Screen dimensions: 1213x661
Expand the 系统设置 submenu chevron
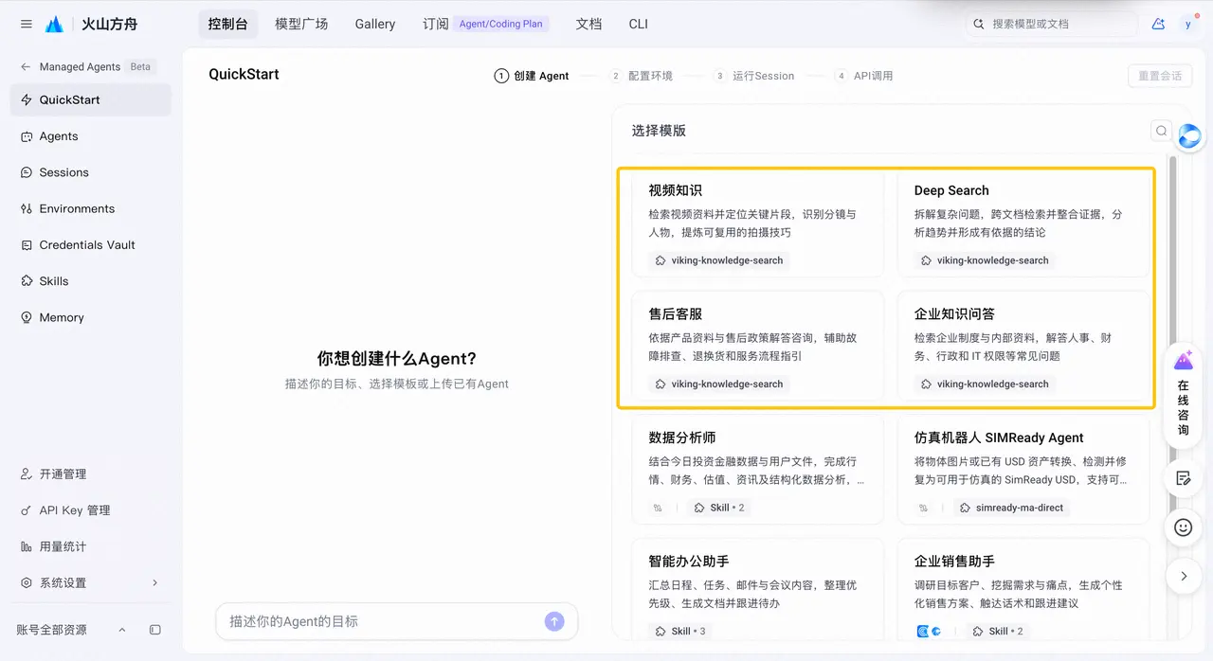tap(155, 582)
